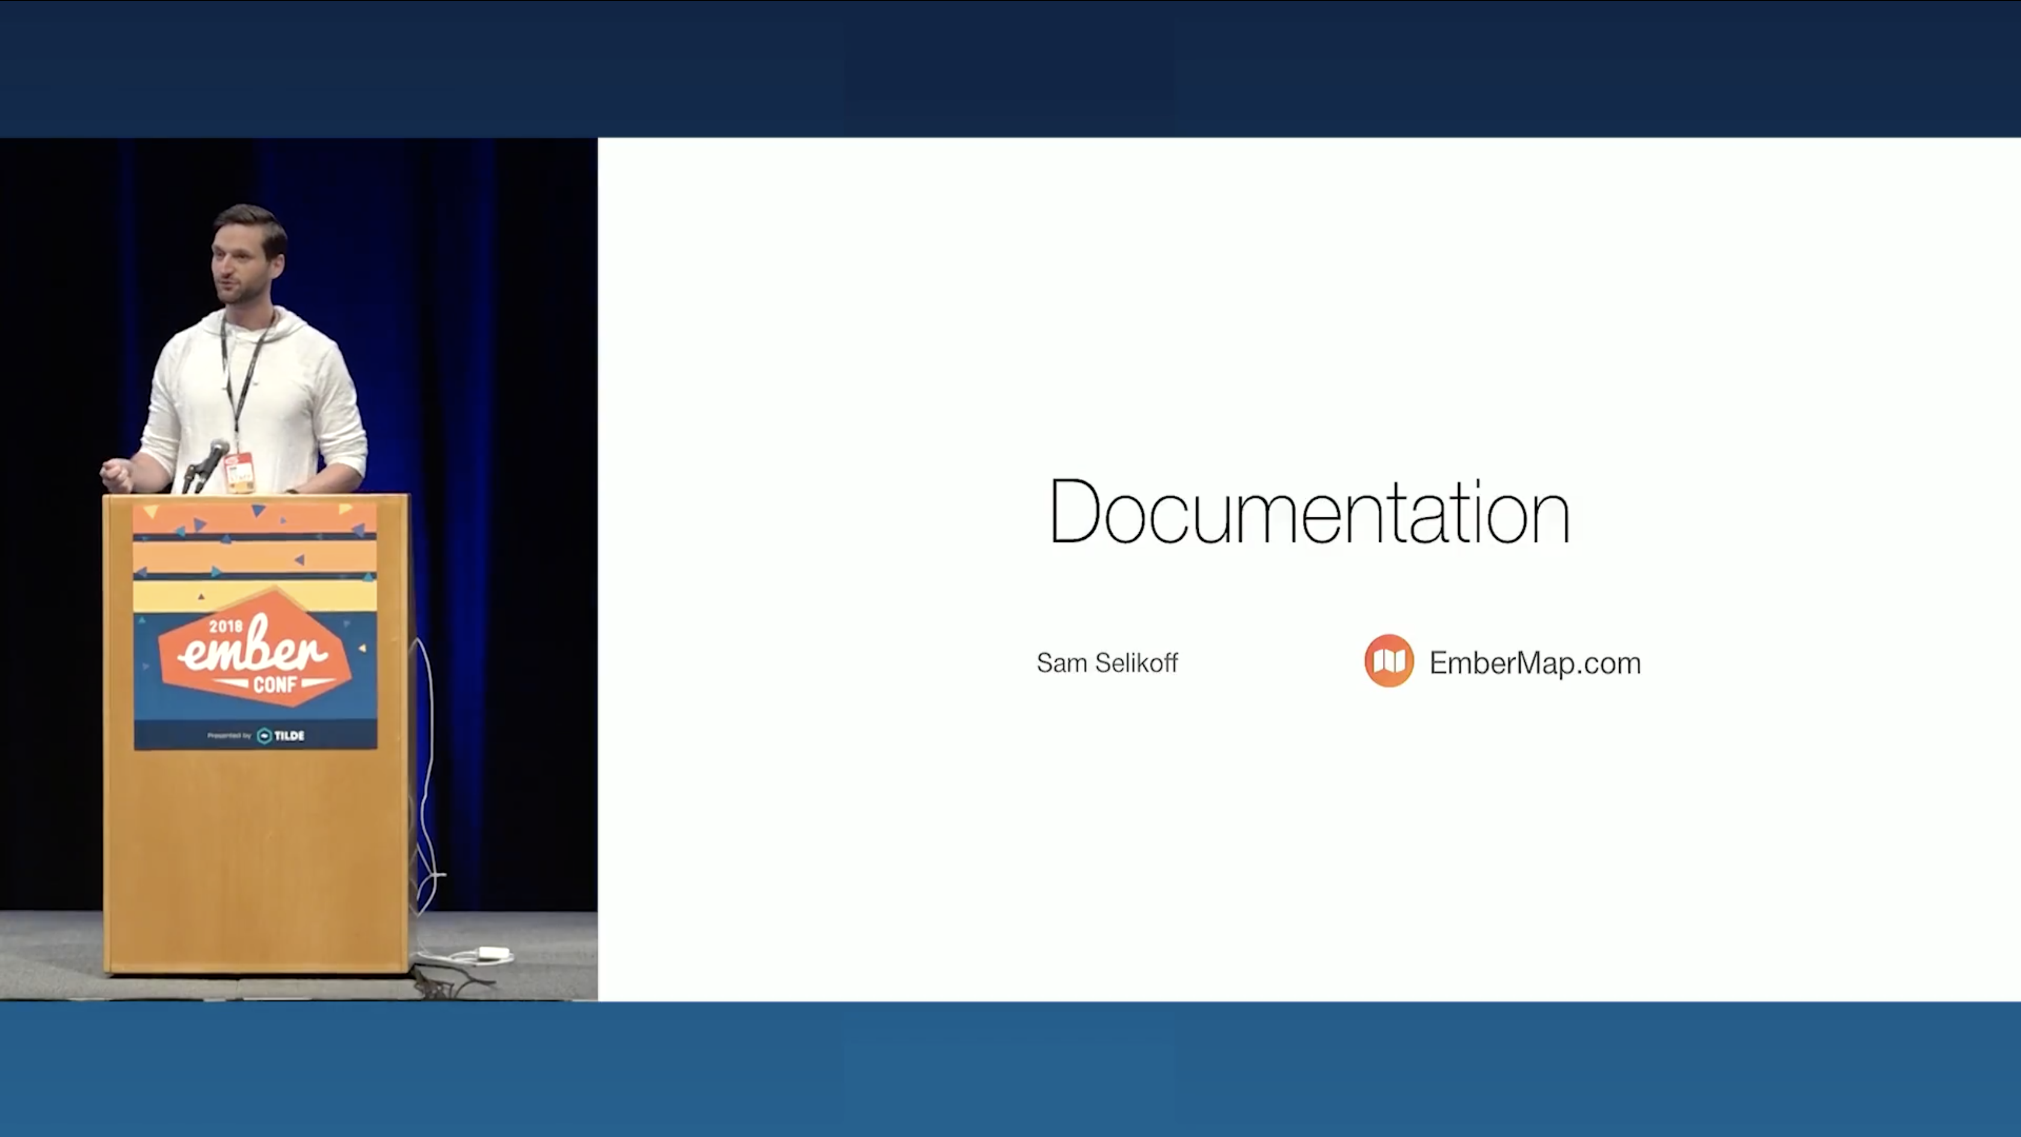Click the speaker's red conference badge
Image resolution: width=2021 pixels, height=1137 pixels.
coord(239,472)
